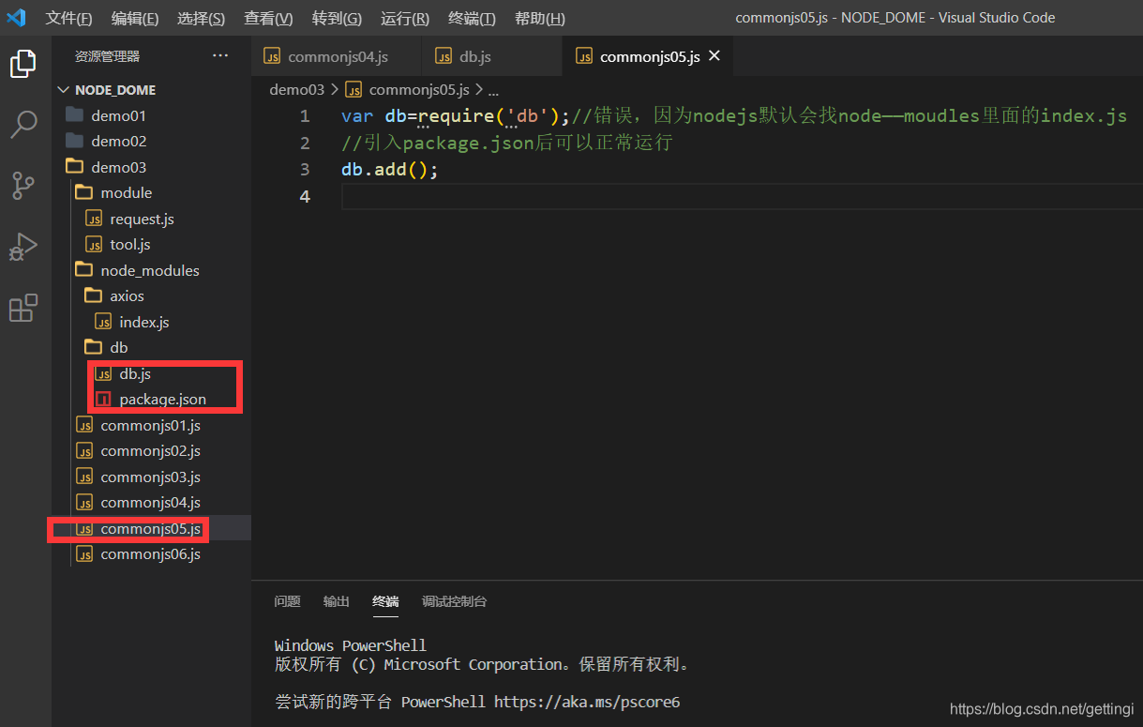1143x727 pixels.
Task: Click the breadcrumb ellipsis symbol segment
Action: [x=493, y=90]
